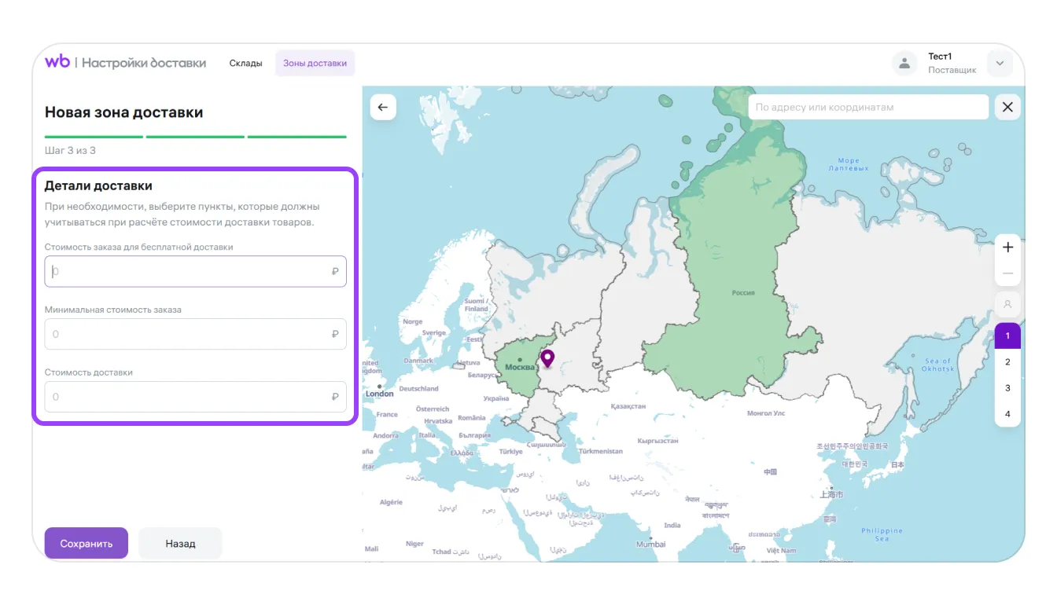Select map level 2

pos(1007,362)
